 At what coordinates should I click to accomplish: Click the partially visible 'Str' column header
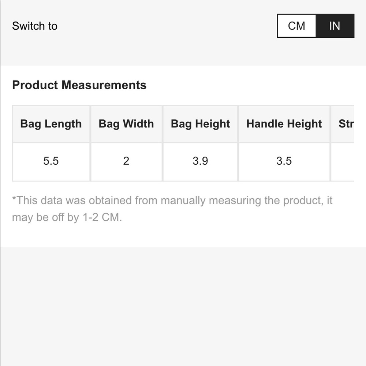click(346, 124)
